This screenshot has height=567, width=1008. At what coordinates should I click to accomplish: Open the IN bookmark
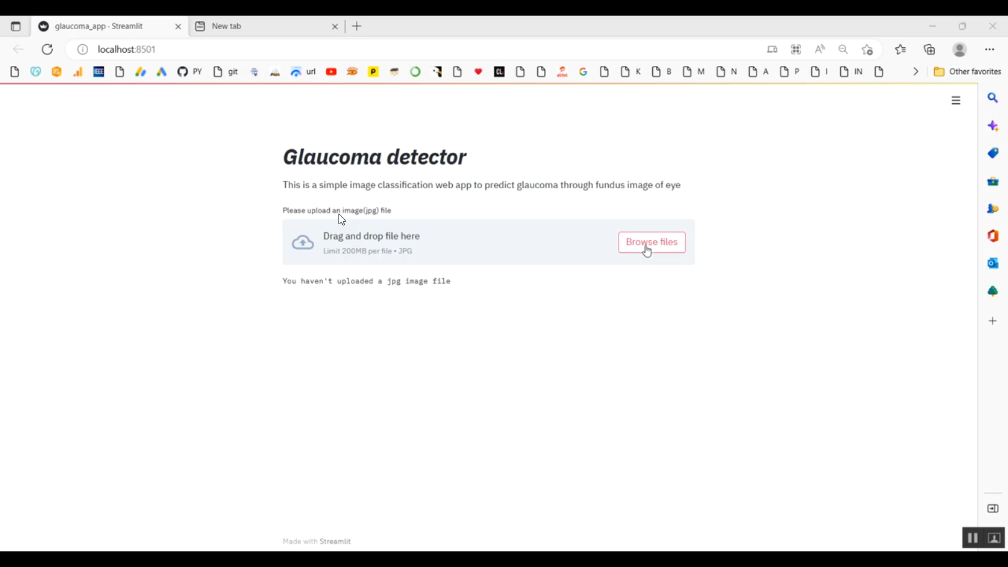click(850, 72)
